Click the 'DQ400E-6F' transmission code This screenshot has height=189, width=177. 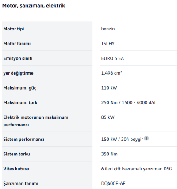(x=113, y=183)
